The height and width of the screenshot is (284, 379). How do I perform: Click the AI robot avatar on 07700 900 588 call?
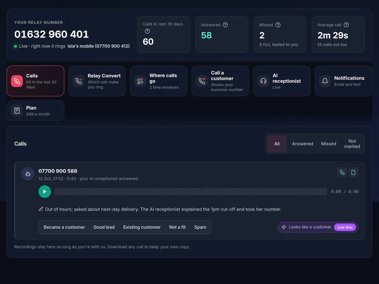coord(28,174)
